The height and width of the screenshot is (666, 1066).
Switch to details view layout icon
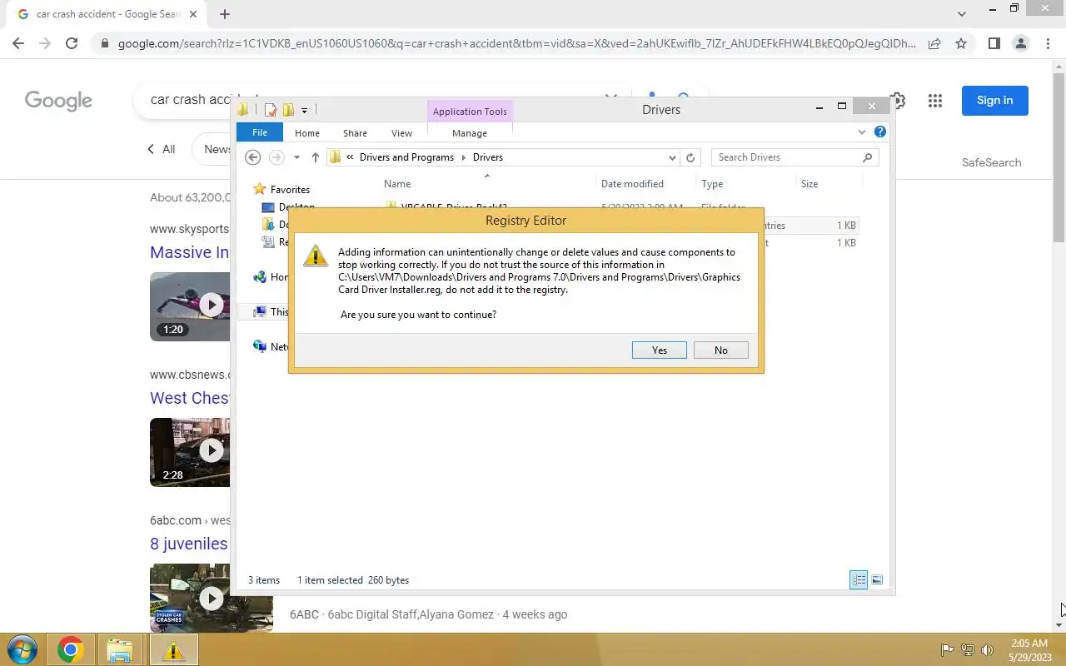(x=859, y=580)
